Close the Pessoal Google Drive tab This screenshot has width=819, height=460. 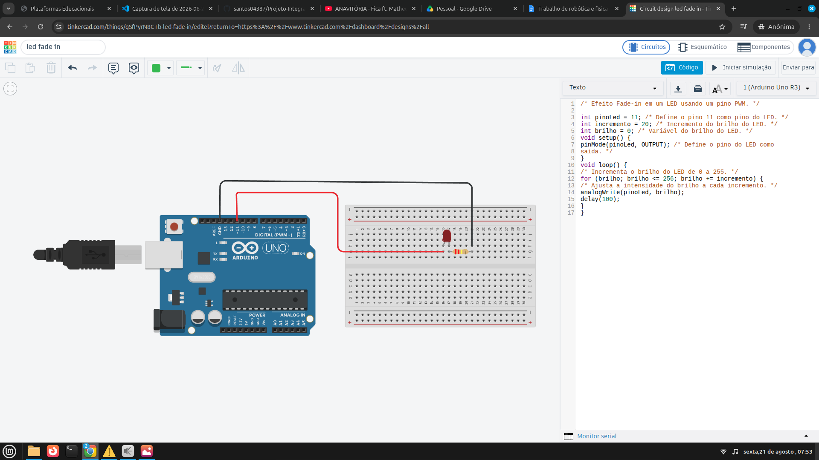(x=515, y=9)
